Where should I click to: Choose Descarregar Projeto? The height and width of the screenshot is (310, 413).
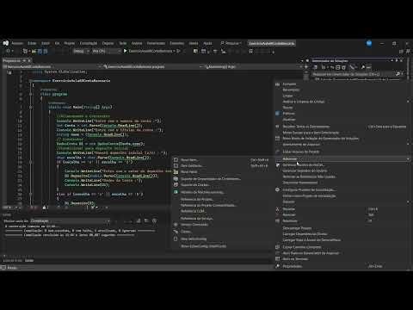pos(342,228)
